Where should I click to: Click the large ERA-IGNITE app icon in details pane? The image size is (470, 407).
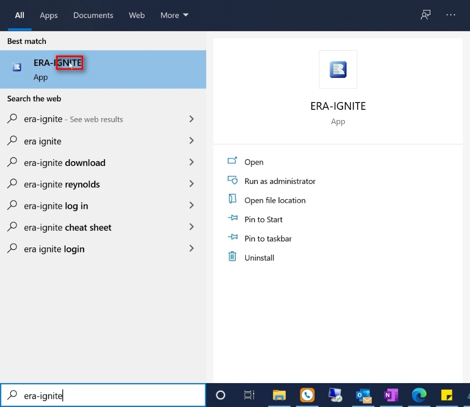coord(338,69)
